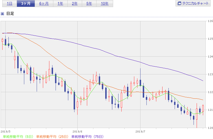The height and width of the screenshot is (139, 213).
Task: Open the テクニカルチャート button
Action: tap(193, 3)
